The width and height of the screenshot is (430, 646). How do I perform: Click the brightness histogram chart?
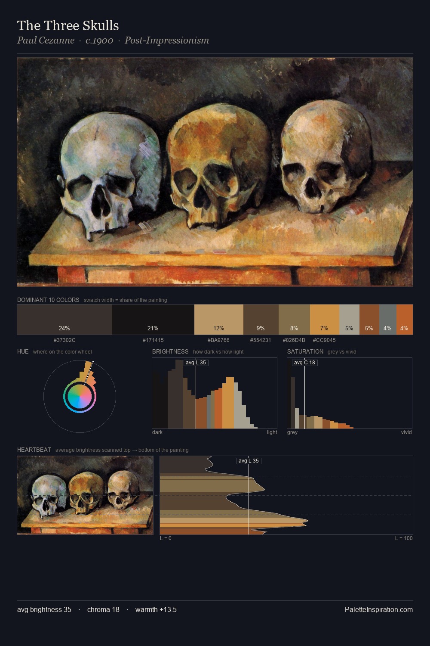[x=215, y=393]
